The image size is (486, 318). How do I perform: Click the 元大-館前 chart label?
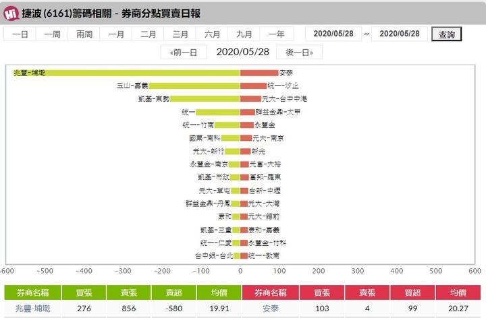264,216
